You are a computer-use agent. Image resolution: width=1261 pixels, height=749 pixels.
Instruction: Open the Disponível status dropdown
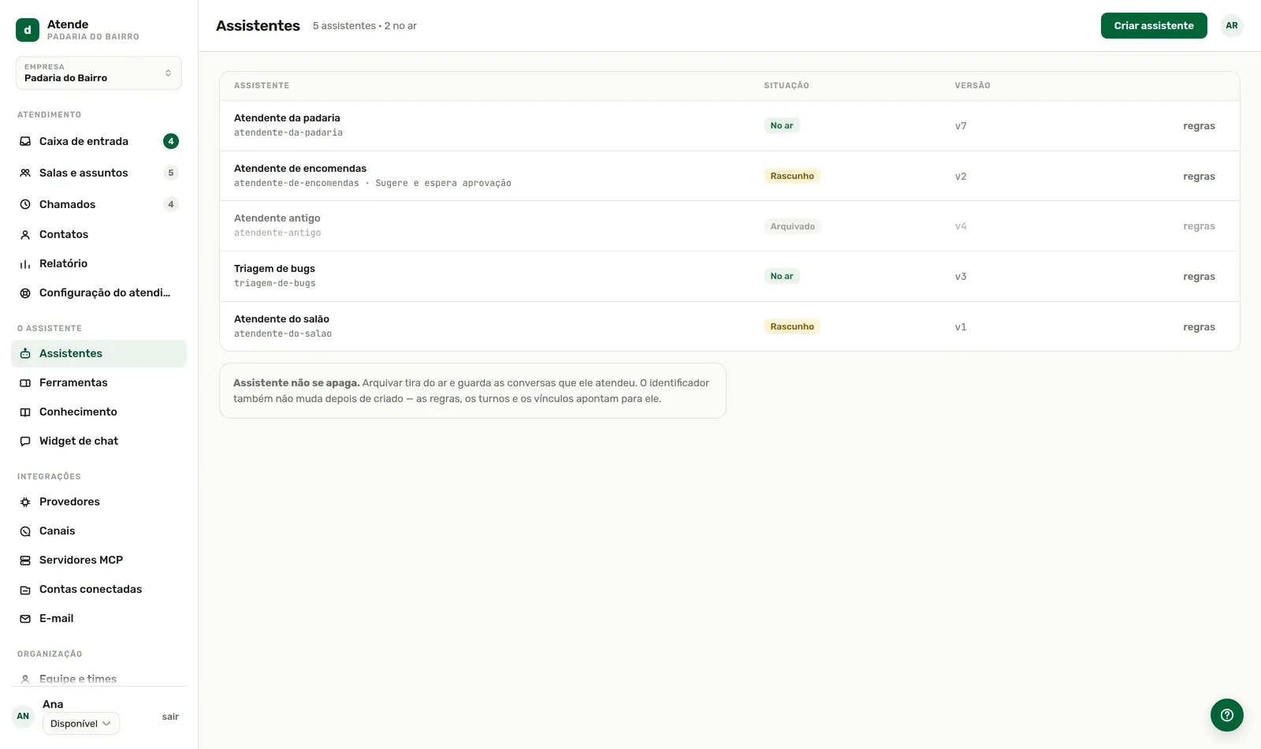pyautogui.click(x=81, y=724)
